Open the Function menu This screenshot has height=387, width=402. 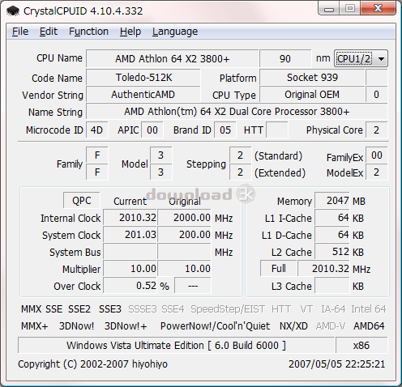click(x=88, y=32)
